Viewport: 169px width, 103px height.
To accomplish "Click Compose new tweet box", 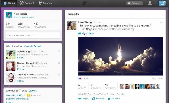I will (x=33, y=35).
